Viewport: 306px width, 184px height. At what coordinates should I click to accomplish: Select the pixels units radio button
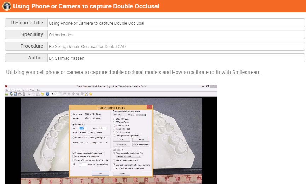click(80, 133)
